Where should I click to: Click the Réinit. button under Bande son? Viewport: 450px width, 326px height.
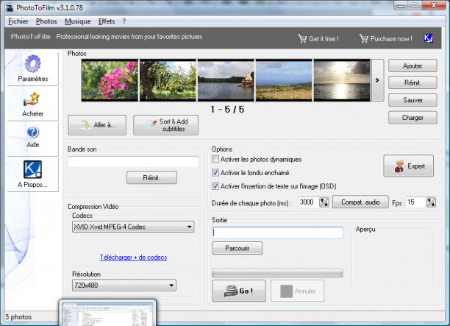pyautogui.click(x=151, y=178)
